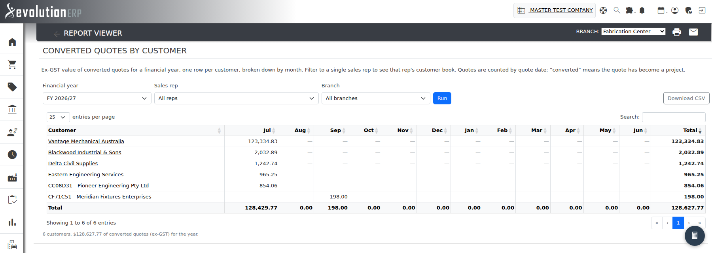Sort table by Mar column
The height and width of the screenshot is (253, 712).
533,130
